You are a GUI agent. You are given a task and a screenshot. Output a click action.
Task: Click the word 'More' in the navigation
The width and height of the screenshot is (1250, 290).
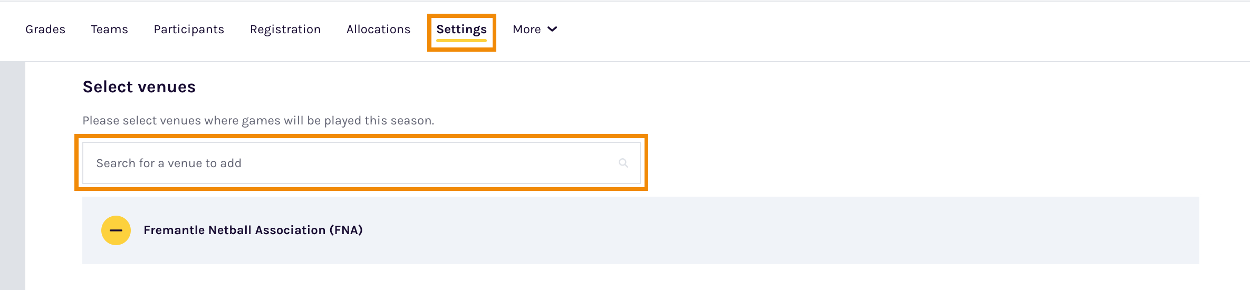click(527, 29)
